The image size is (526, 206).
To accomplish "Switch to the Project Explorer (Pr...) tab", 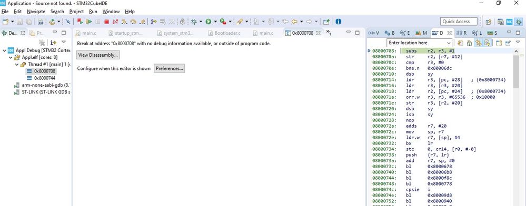I will [37, 33].
